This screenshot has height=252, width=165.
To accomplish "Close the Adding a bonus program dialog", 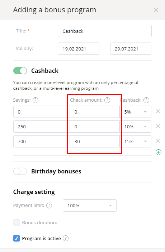I will click(x=156, y=10).
